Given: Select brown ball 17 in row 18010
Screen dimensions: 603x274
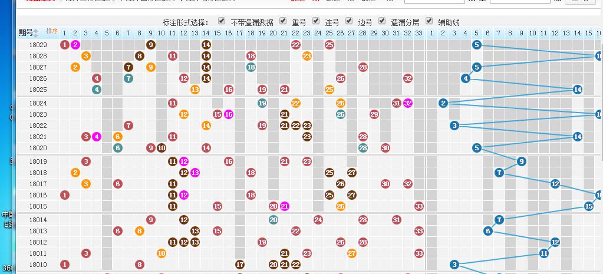Looking at the screenshot, I should tap(240, 265).
